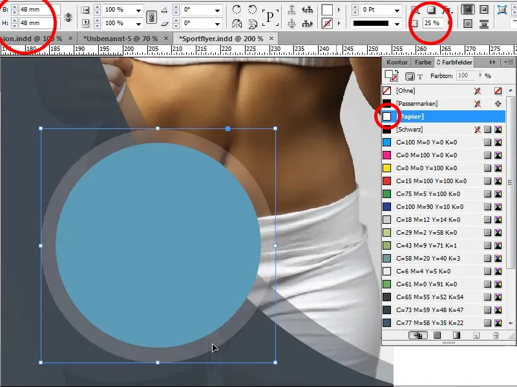Click the scale X percentage icon

pos(85,10)
